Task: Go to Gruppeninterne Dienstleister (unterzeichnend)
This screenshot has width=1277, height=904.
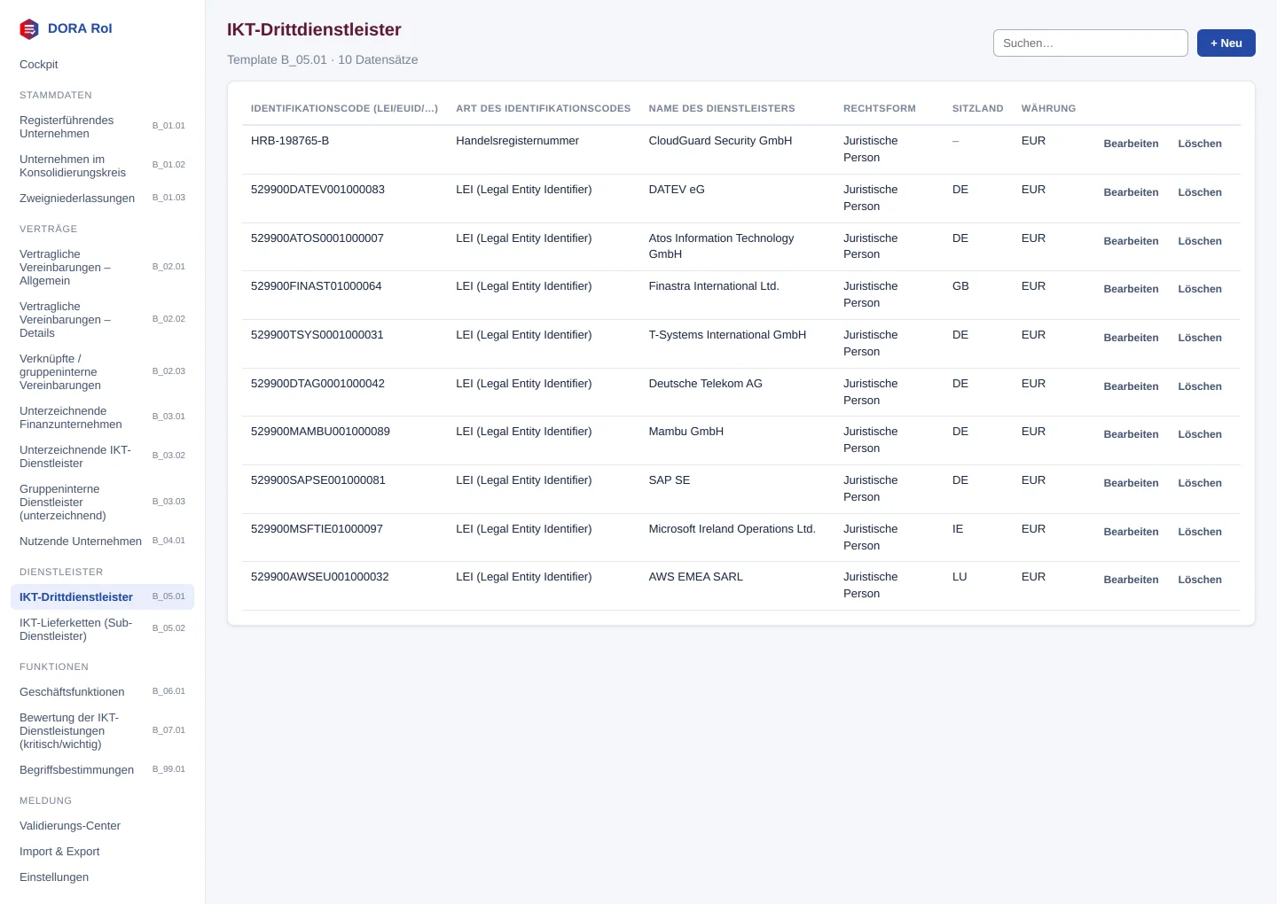Action: (x=102, y=503)
